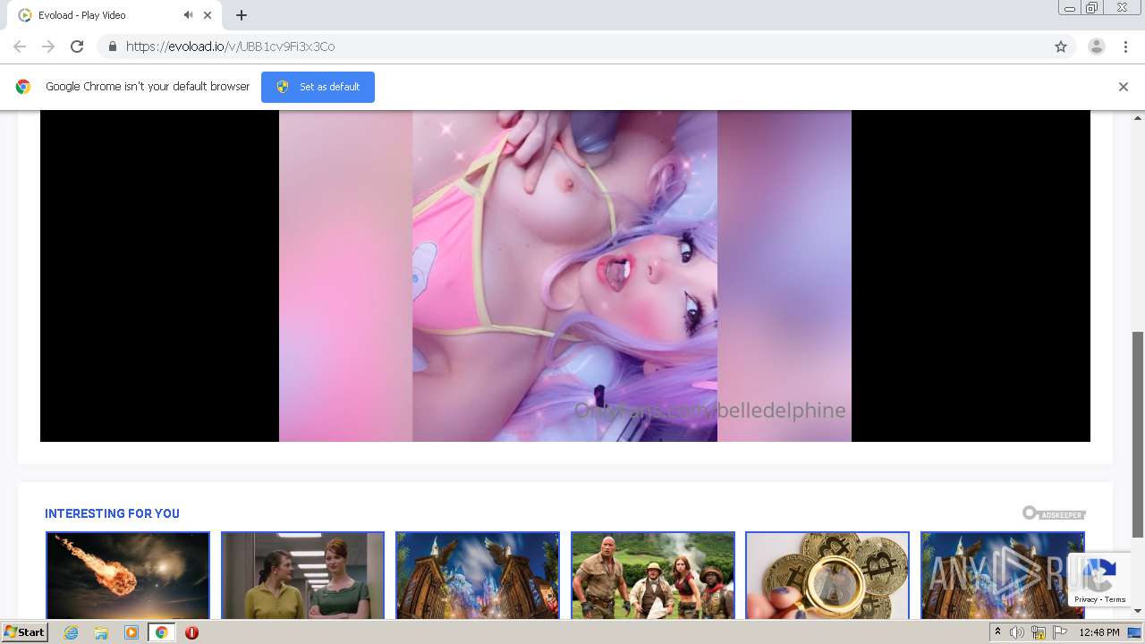Click the red Opera icon on the taskbar
Viewport: 1145px width, 644px height.
[191, 632]
